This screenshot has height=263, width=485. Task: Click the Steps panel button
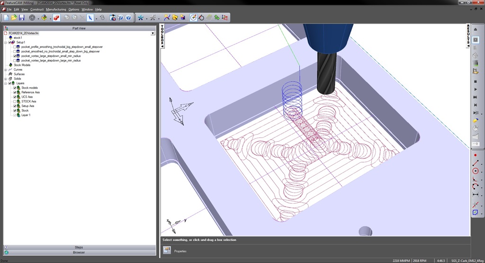79,247
